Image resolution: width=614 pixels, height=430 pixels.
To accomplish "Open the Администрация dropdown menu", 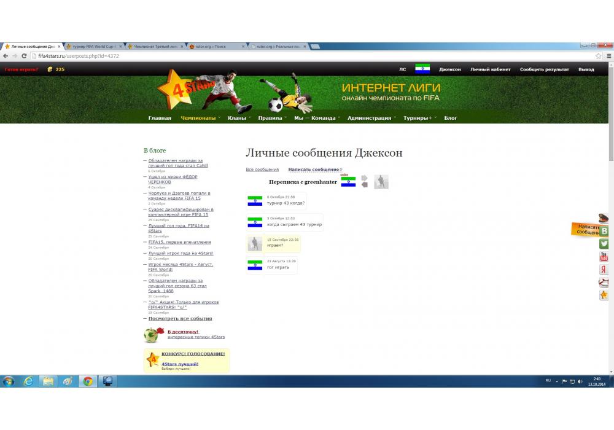I will pyautogui.click(x=371, y=118).
